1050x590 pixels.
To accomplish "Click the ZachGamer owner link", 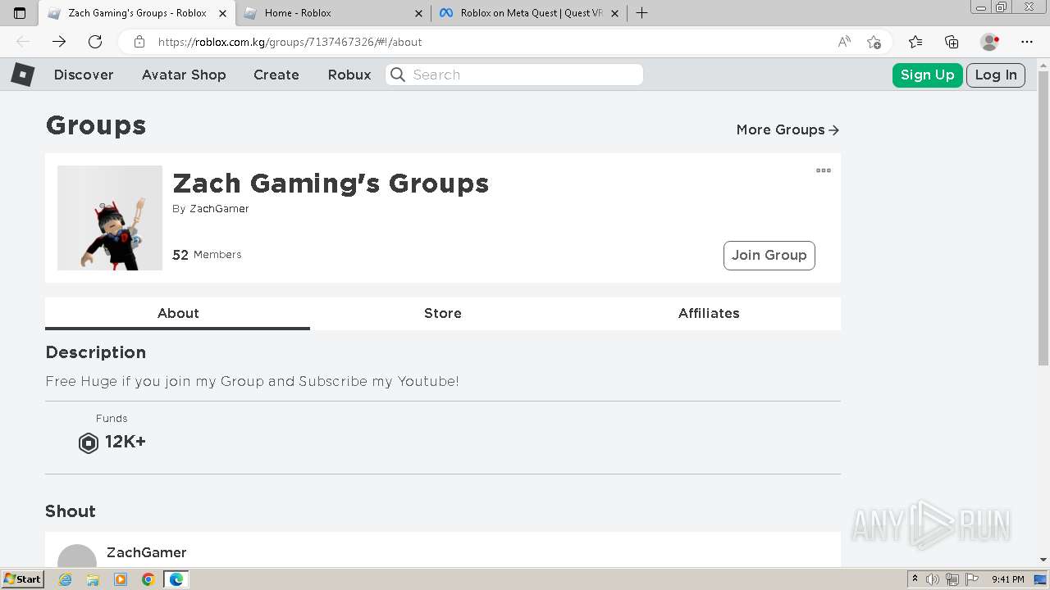I will (x=219, y=209).
